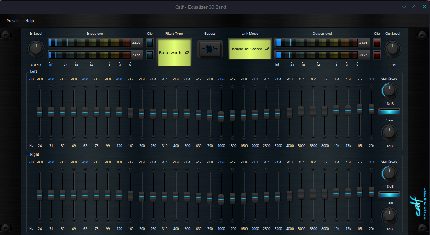
Task: Click the Left 20k slider handle
Action: click(x=371, y=109)
